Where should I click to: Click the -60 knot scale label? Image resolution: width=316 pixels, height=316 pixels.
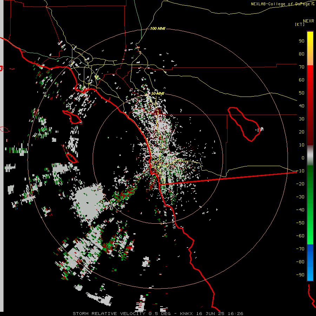point(300,236)
